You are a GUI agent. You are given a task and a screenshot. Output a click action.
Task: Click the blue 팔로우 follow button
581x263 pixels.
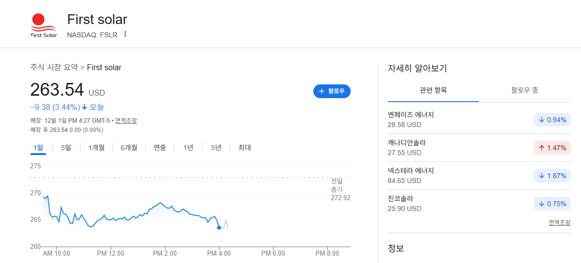pyautogui.click(x=332, y=91)
